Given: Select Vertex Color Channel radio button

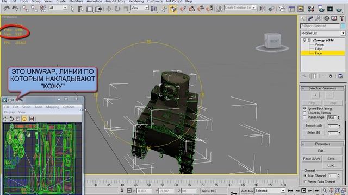Looking at the screenshot, I should 305,182.
